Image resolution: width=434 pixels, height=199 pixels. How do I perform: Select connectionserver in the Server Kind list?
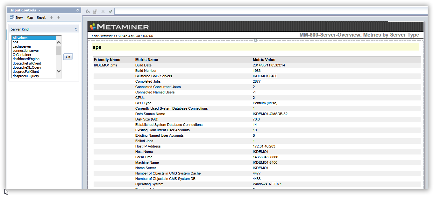pos(34,51)
